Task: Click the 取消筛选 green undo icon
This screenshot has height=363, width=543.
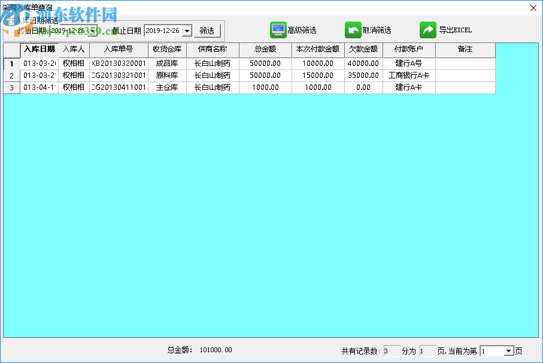Action: pos(353,30)
